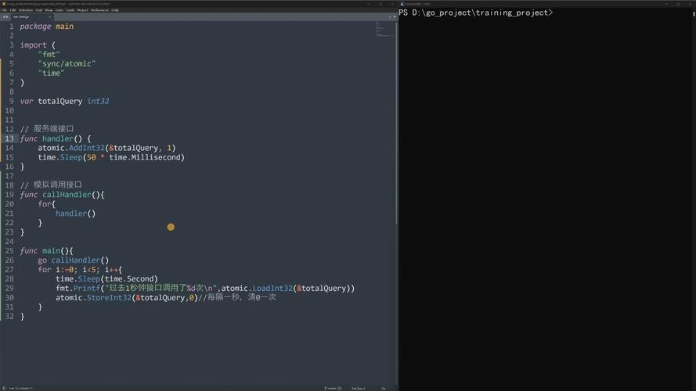696x391 pixels.
Task: Open the Go syntax selector in status bar
Action: point(384,389)
